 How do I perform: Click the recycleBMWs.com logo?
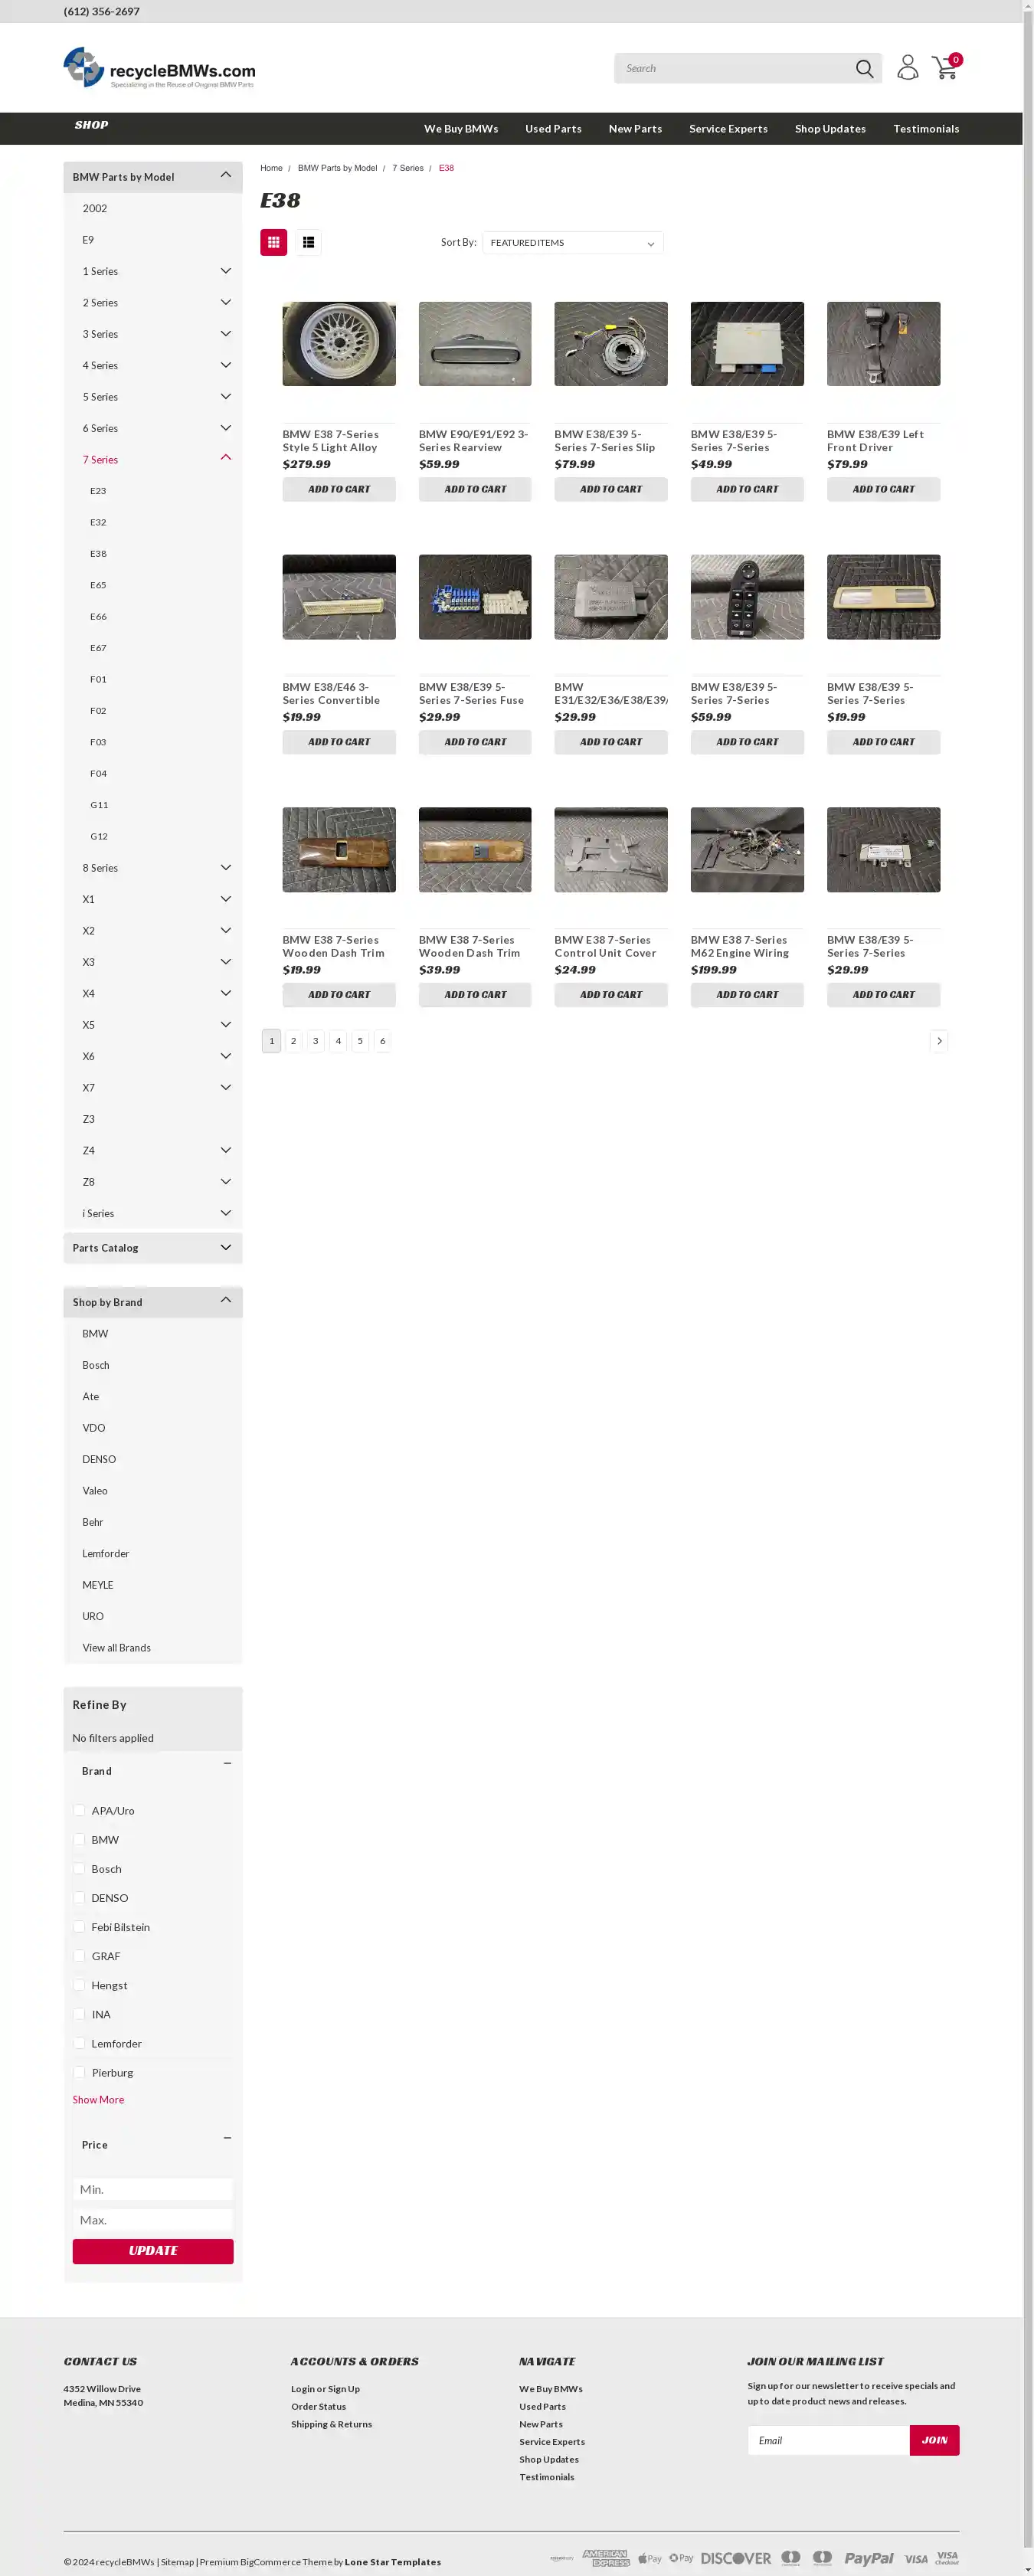tap(160, 68)
